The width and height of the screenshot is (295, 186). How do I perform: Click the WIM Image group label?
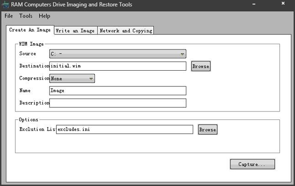(31, 44)
